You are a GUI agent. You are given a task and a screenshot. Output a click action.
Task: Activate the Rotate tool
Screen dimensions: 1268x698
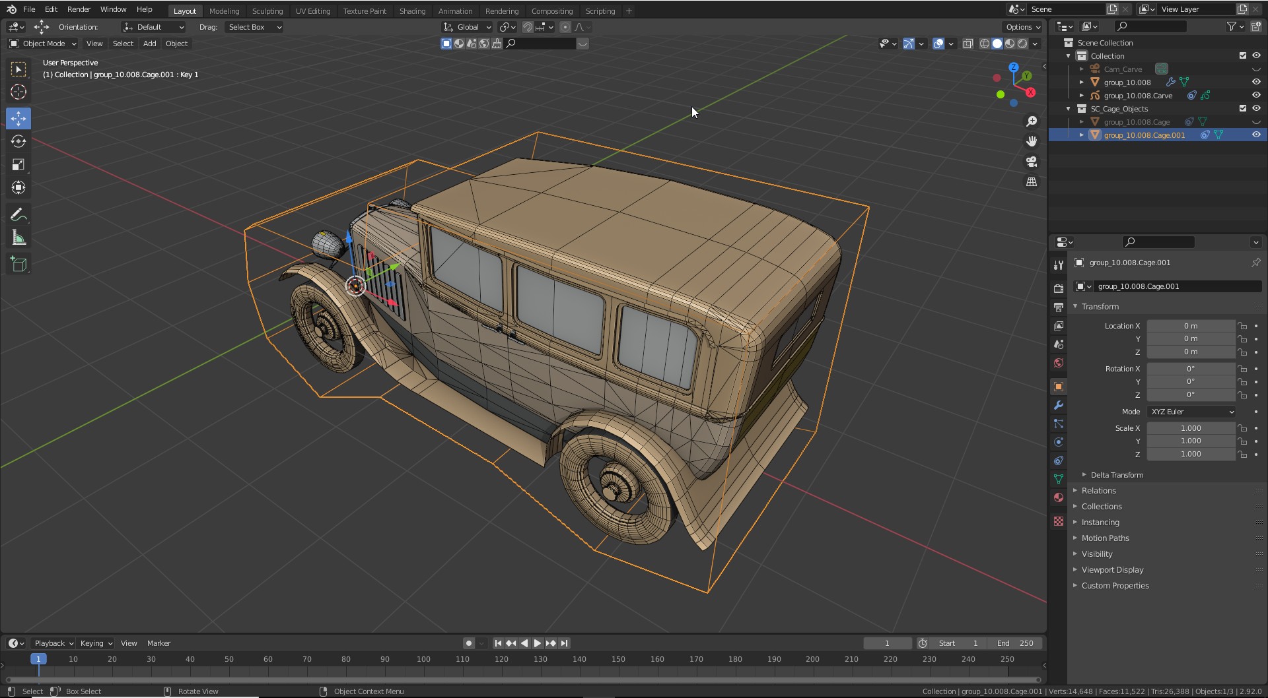(x=18, y=141)
